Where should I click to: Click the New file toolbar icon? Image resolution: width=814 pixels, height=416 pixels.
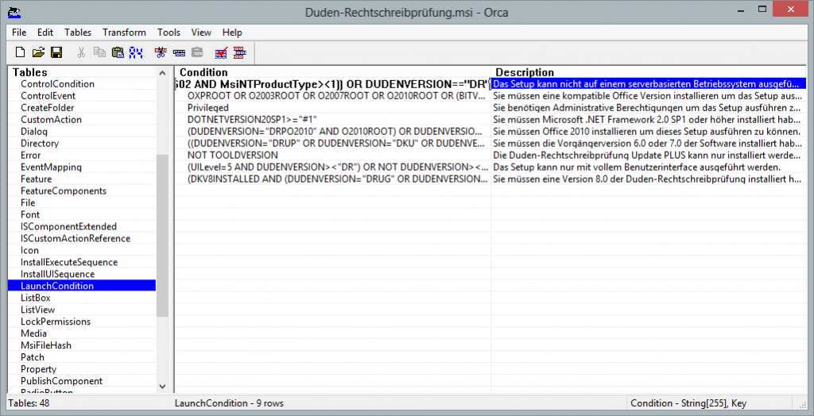pyautogui.click(x=21, y=52)
